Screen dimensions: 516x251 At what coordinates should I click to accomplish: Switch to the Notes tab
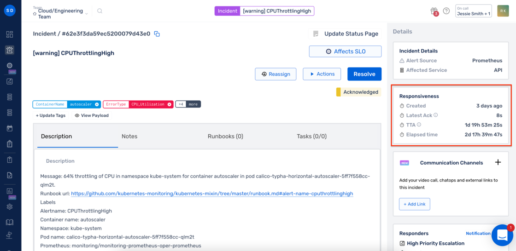tap(129, 137)
